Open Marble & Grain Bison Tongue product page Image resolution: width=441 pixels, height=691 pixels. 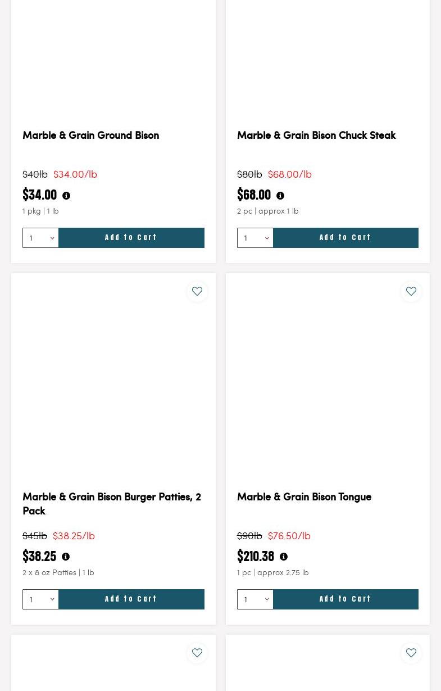coord(304,497)
